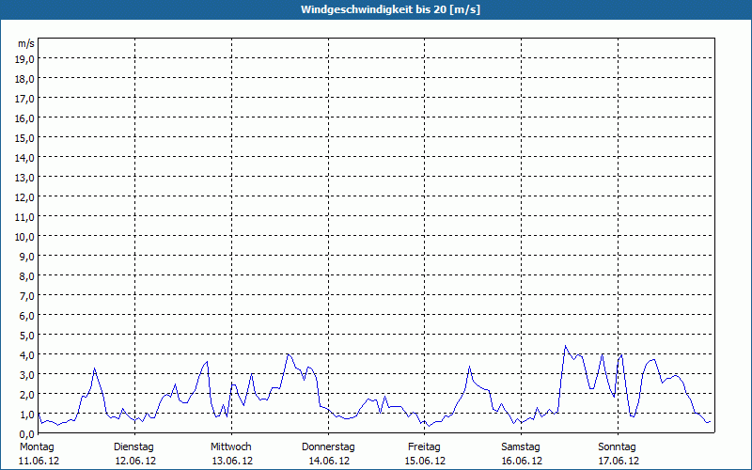Click the '0,0' y-axis label

27,434
